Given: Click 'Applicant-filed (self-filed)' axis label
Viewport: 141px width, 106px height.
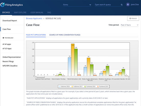Looking at the screenshot, I should pyautogui.click(x=43, y=79).
